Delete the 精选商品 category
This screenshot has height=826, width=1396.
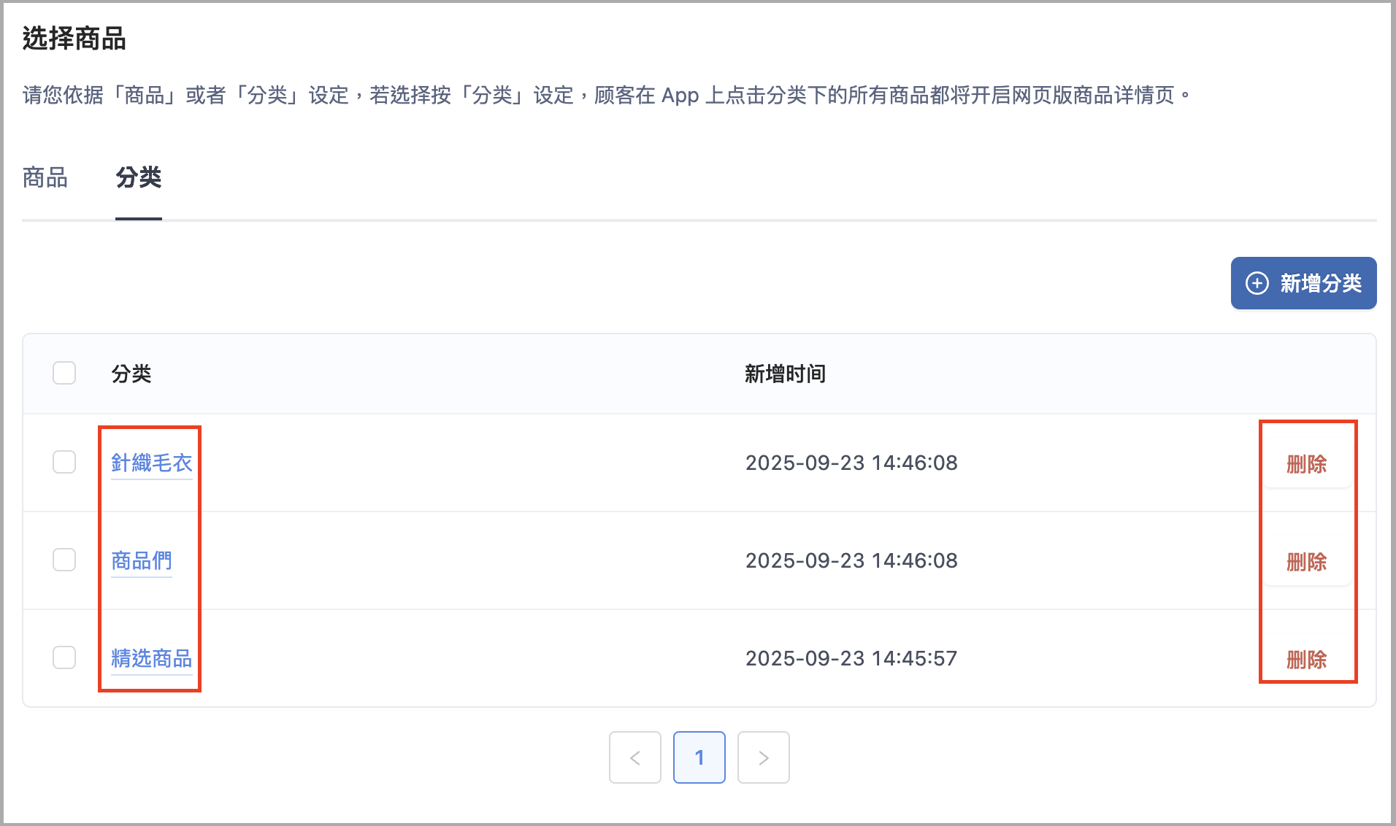1306,660
